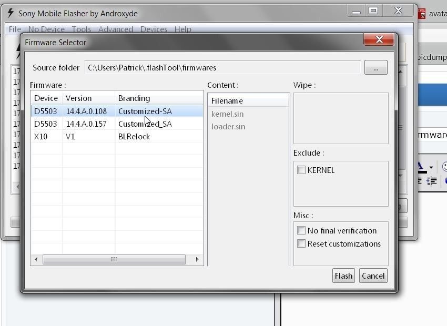Close the Firmware Selector dialog

click(379, 39)
